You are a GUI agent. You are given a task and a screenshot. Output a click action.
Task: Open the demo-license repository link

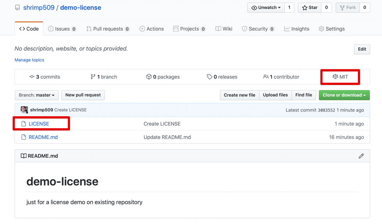(81, 7)
